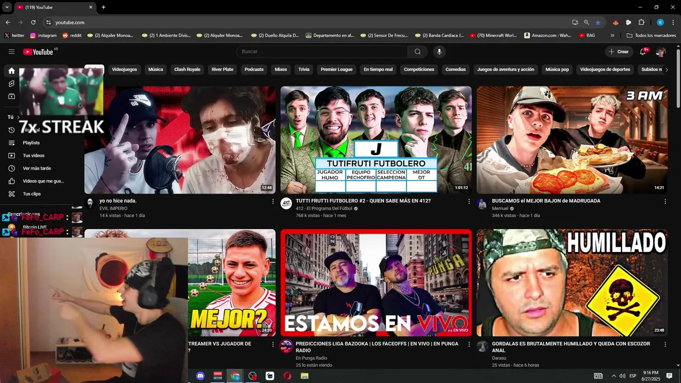This screenshot has width=681, height=383.
Task: Open the EVIL IMPERIO channel link
Action: [x=113, y=209]
